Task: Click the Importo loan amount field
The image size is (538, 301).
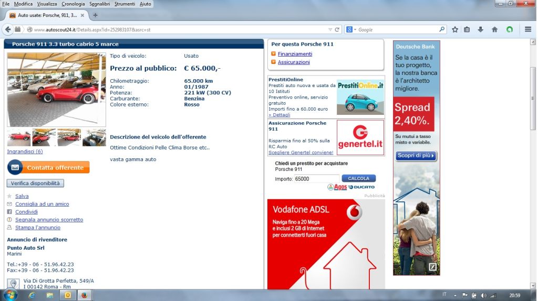Action: (x=316, y=179)
